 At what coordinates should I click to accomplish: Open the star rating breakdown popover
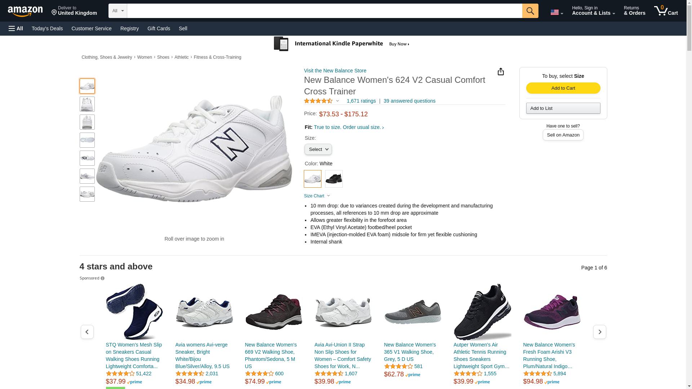[x=321, y=101]
